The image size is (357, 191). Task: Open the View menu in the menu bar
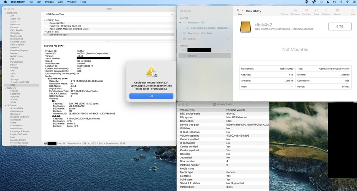pos(60,2)
